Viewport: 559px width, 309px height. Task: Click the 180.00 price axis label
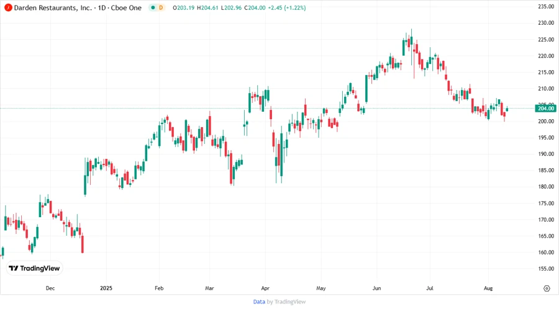point(546,187)
